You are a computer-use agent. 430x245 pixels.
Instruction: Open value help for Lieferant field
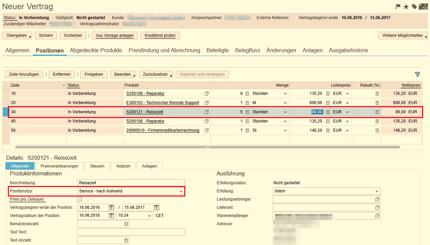(x=377, y=207)
